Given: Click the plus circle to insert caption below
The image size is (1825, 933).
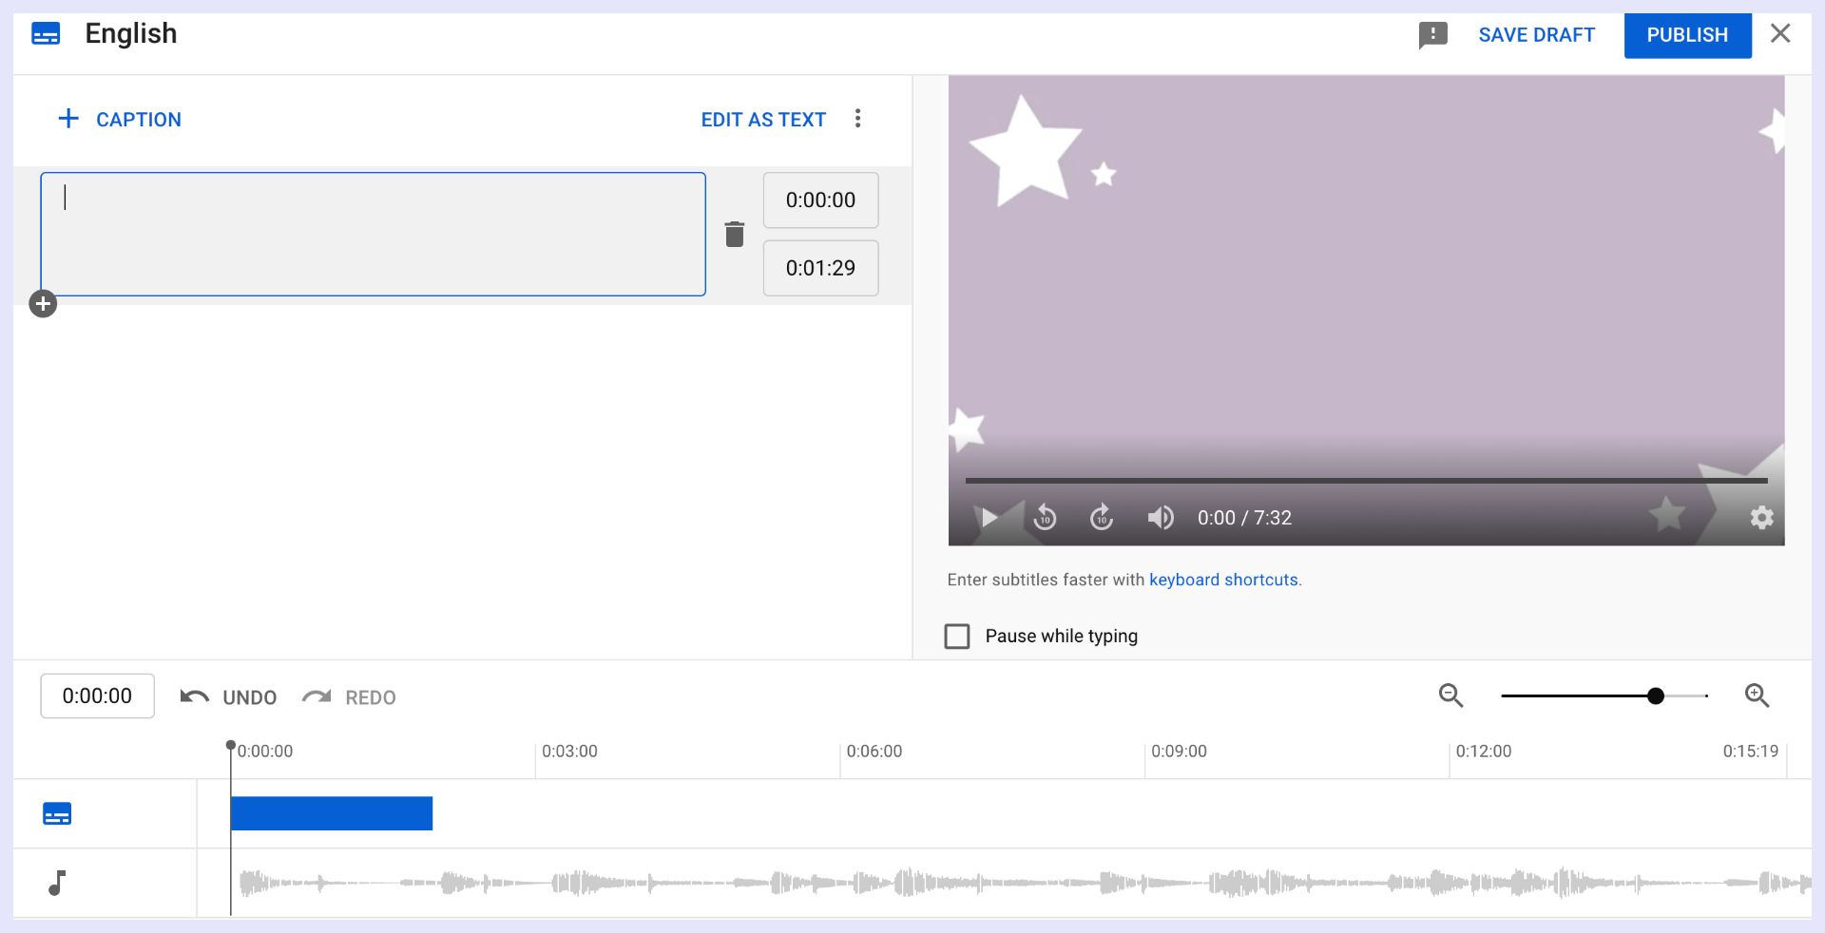Looking at the screenshot, I should (43, 304).
